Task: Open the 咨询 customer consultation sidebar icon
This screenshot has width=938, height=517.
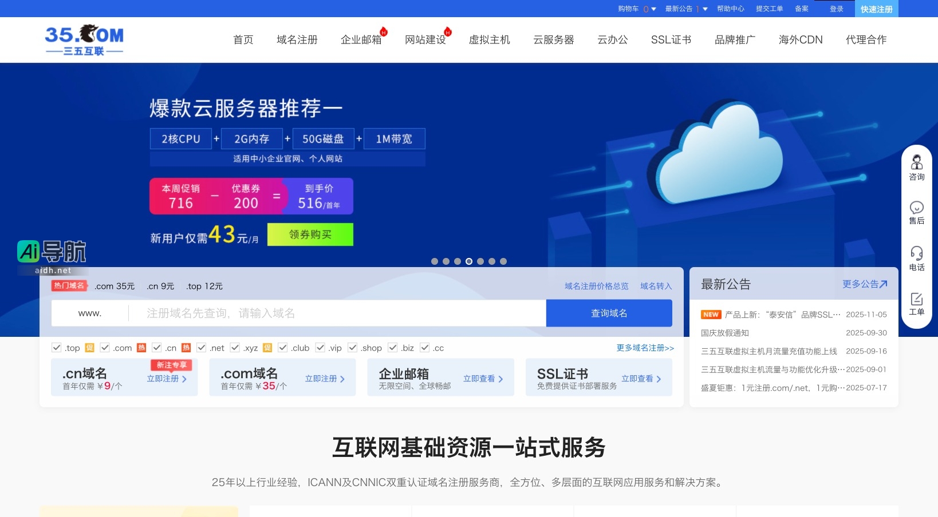Action: click(x=917, y=166)
